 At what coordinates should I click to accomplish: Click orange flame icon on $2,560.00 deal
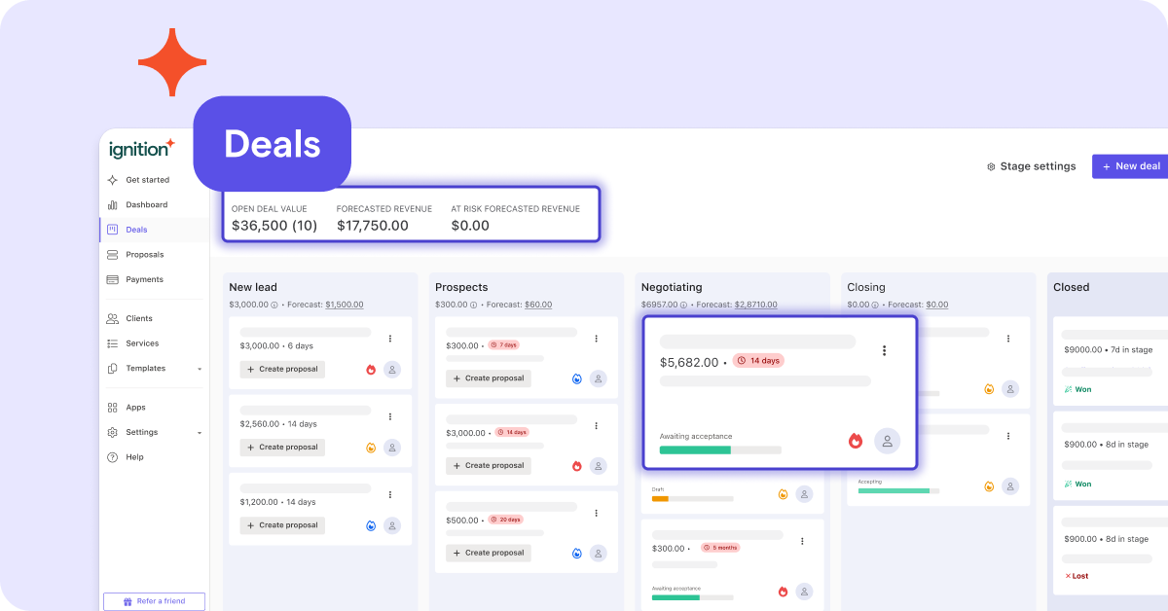tap(371, 448)
